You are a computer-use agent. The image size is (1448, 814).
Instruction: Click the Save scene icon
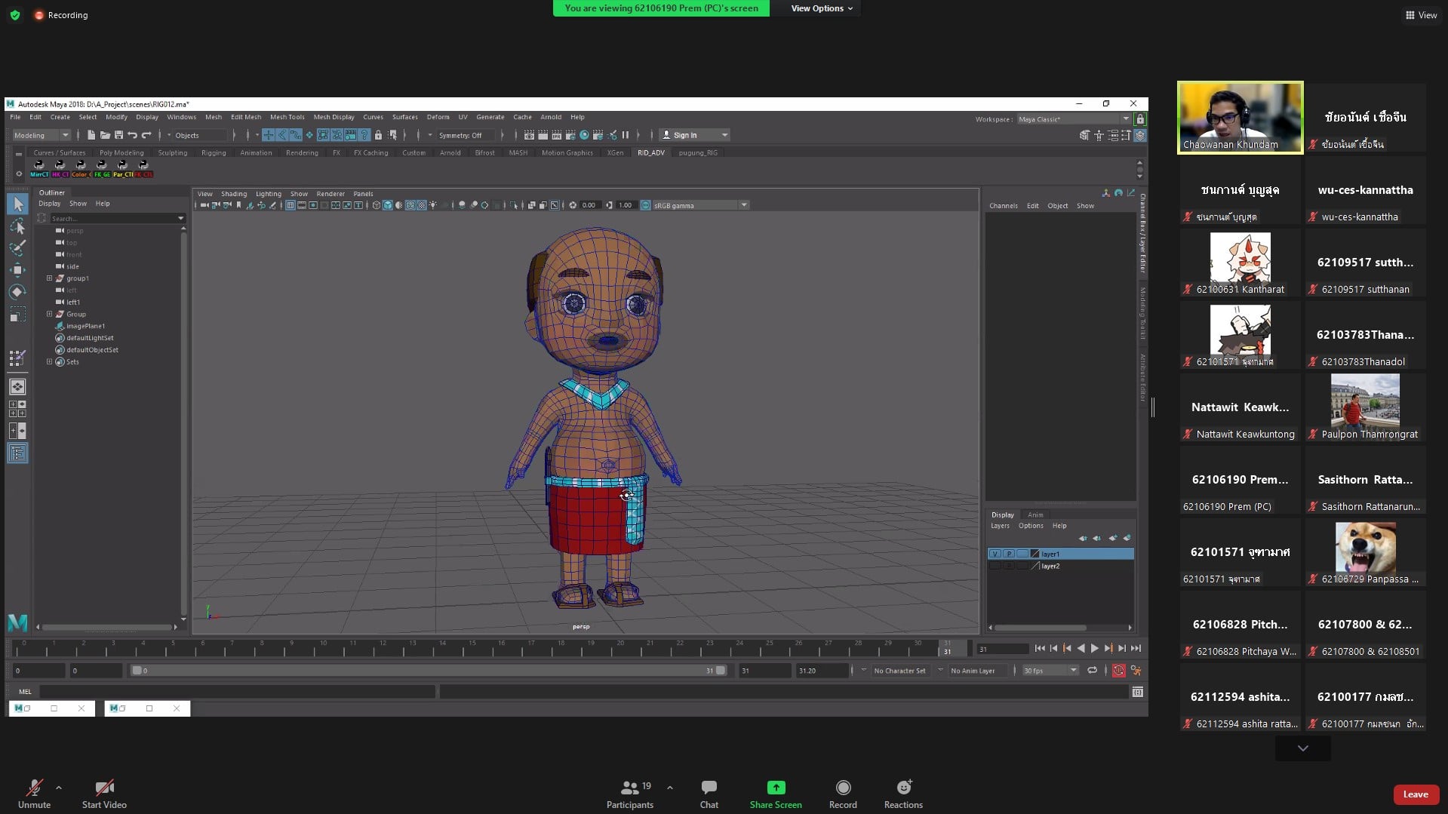click(x=118, y=135)
